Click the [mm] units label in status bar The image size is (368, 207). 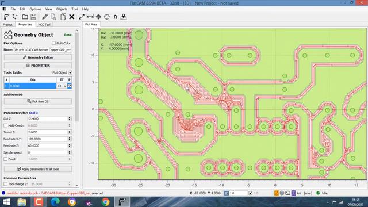pyautogui.click(x=308, y=193)
